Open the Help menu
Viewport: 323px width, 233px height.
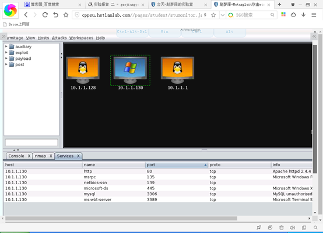tap(100, 38)
